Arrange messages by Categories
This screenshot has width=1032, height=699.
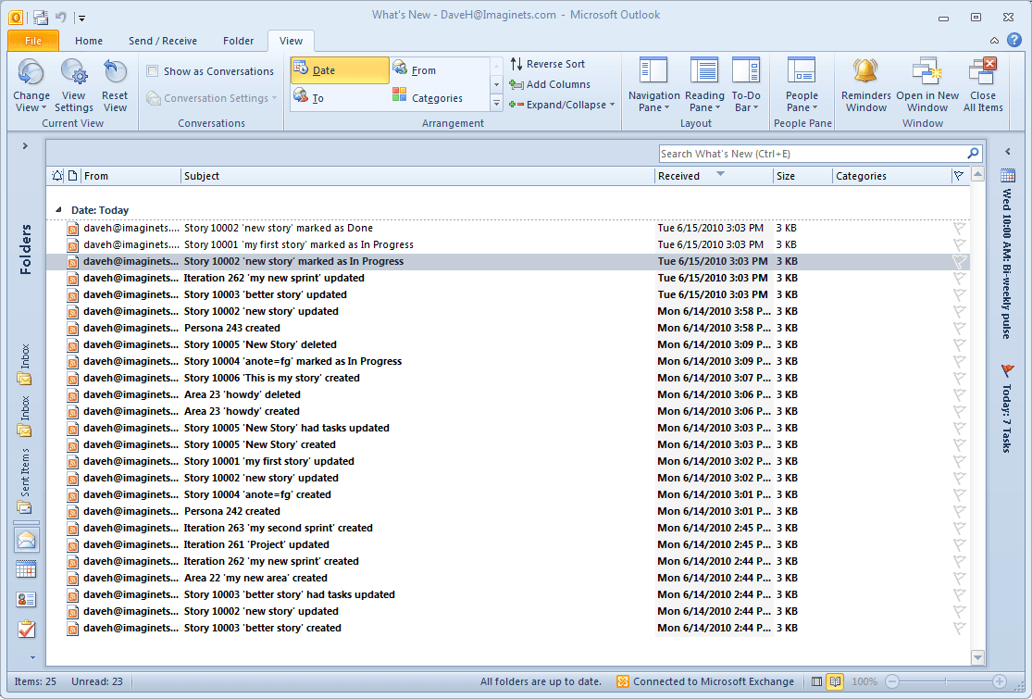(x=439, y=97)
